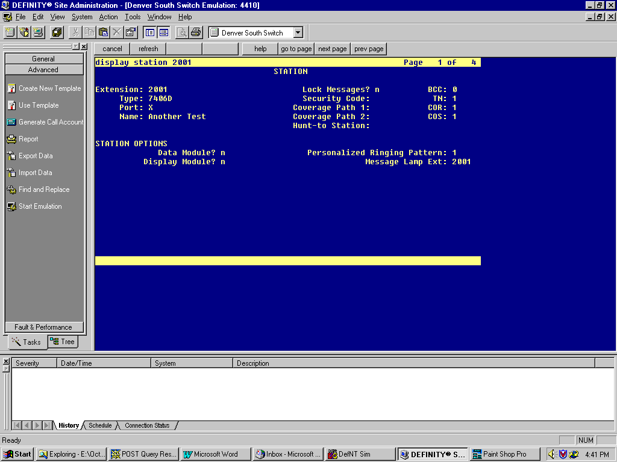
Task: Click the scissors Cut icon
Action: [x=75, y=32]
